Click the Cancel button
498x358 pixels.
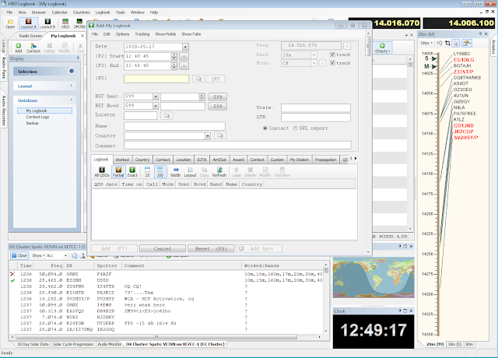163,249
